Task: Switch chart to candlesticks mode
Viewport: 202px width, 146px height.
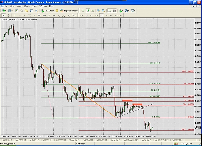Action: [x=88, y=11]
